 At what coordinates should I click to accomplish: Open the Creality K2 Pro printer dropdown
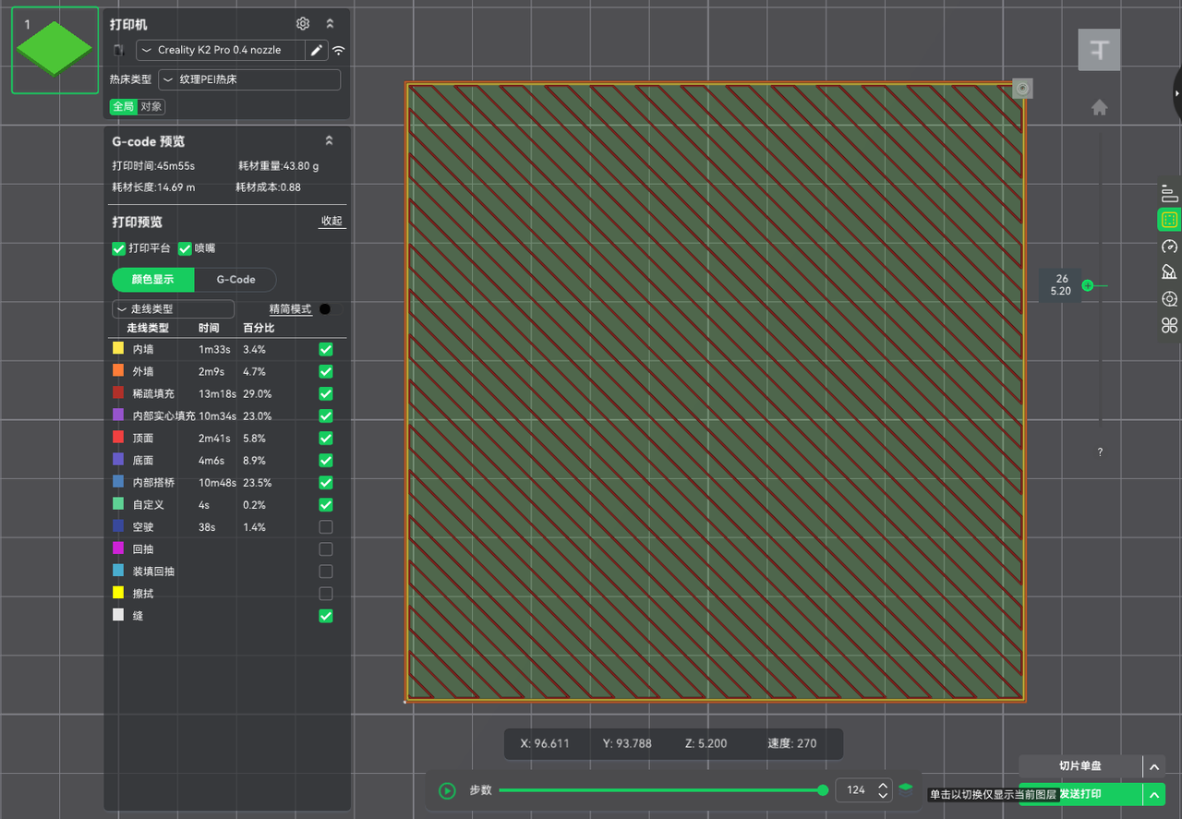click(x=221, y=50)
